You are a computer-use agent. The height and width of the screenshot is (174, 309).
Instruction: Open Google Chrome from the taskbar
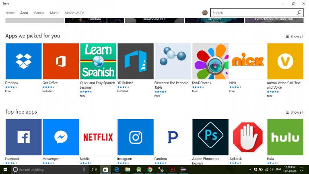point(150,170)
